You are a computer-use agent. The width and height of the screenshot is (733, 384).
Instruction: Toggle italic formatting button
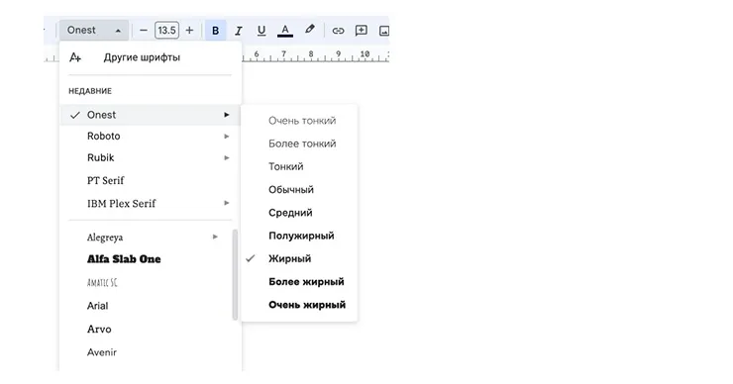pyautogui.click(x=239, y=31)
